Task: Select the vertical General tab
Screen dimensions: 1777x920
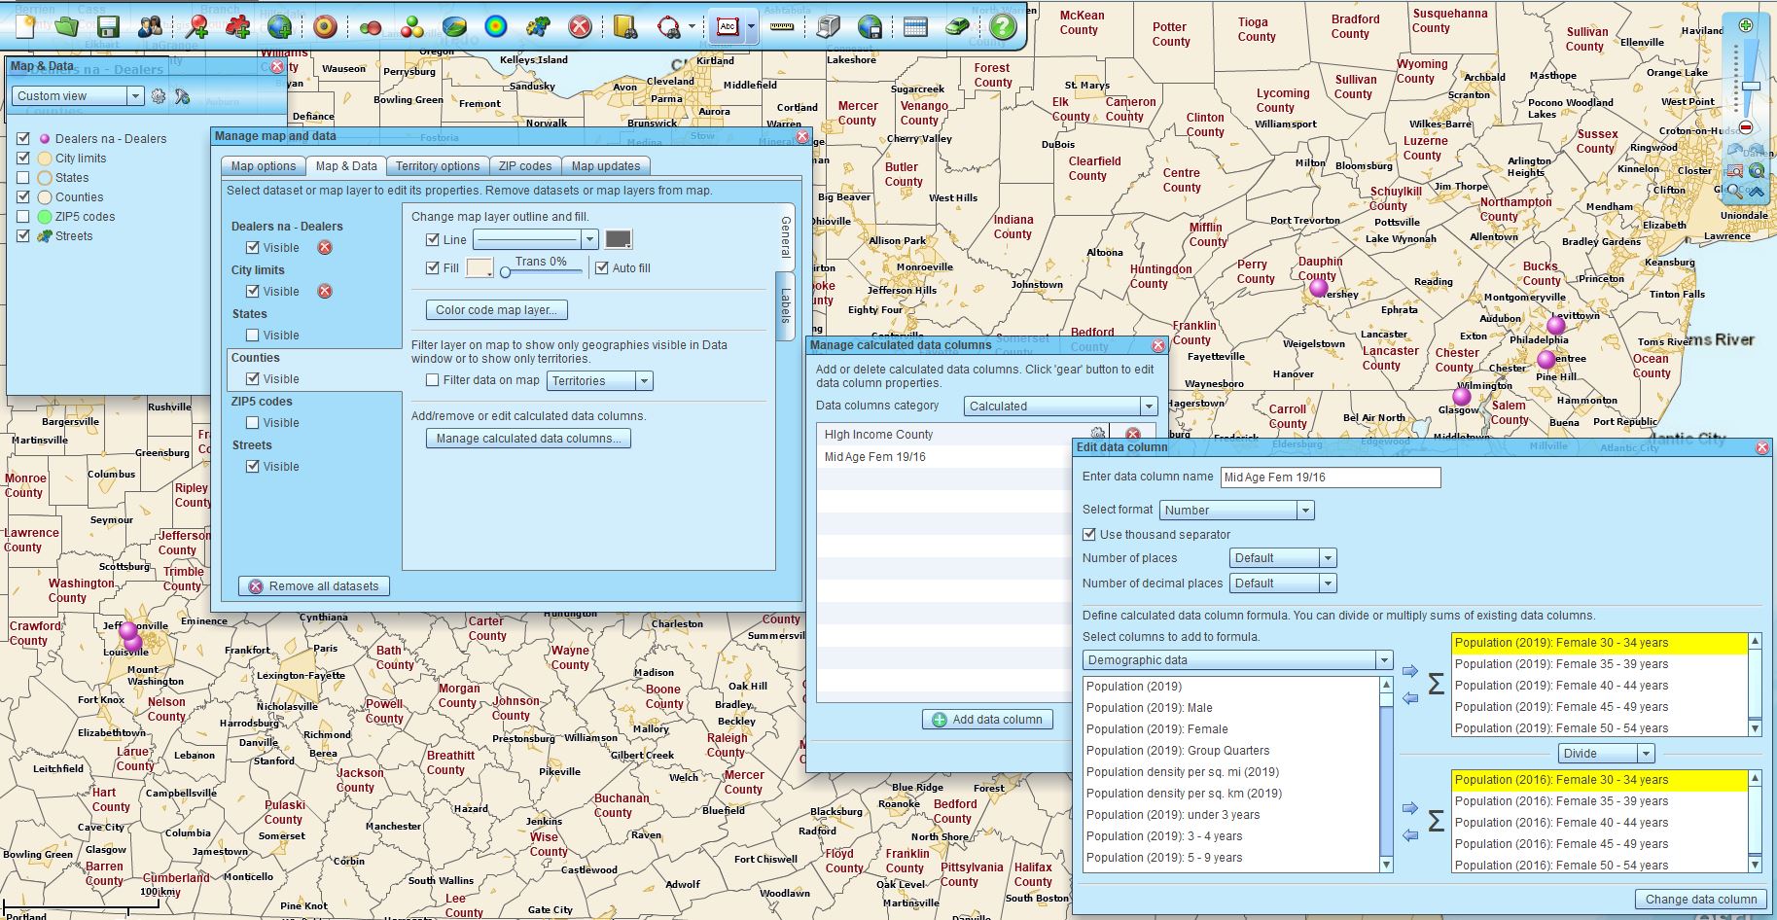Action: click(x=786, y=237)
